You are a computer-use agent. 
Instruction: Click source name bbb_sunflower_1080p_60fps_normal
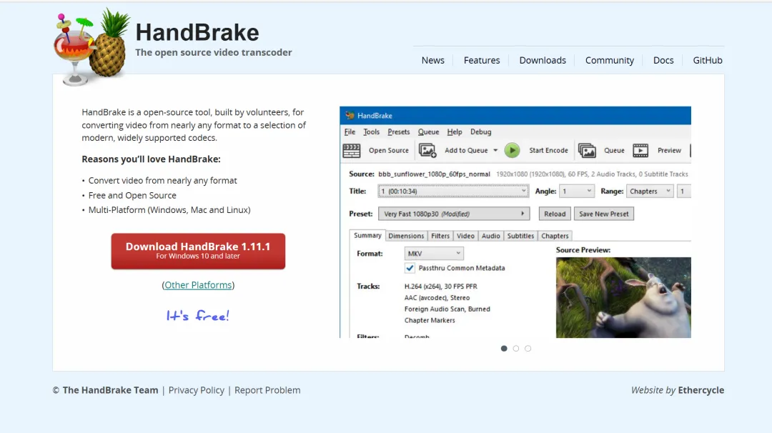click(435, 174)
